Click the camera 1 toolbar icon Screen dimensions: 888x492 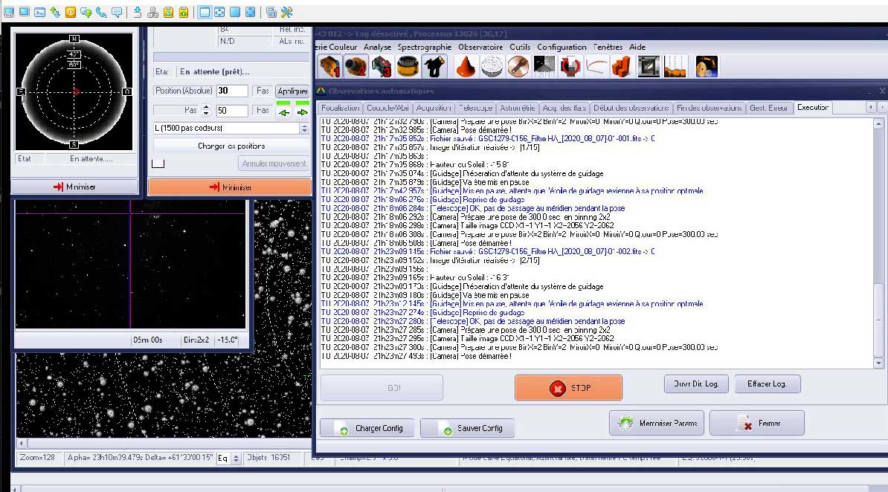pos(330,67)
